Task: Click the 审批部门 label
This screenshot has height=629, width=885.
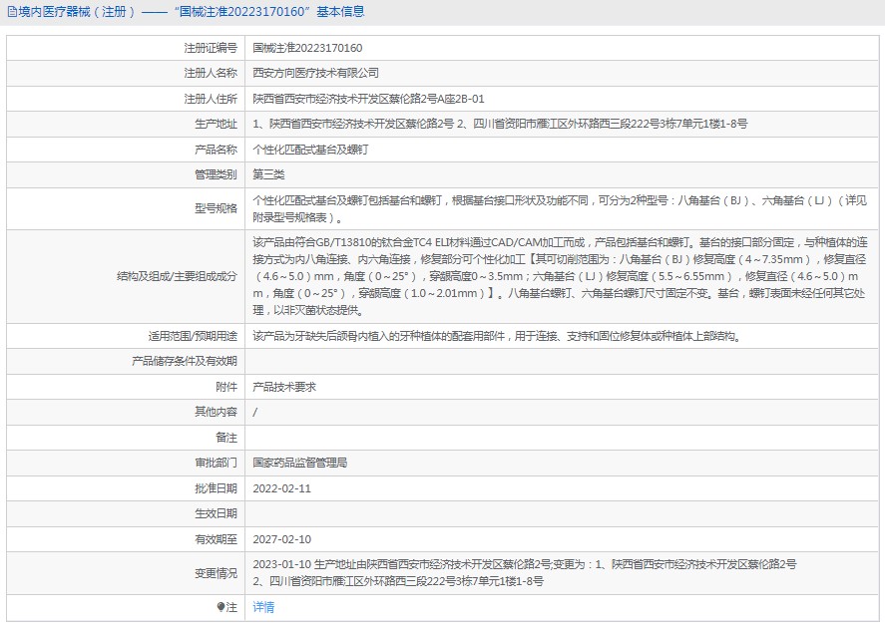Action: tap(217, 464)
